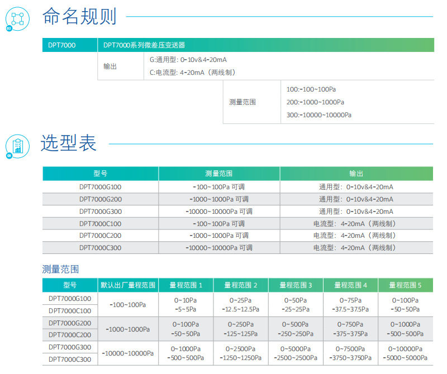Click 通用型 output cell in DPT7000G300 row
Screen dimensions: 447x374
pyautogui.click(x=356, y=212)
